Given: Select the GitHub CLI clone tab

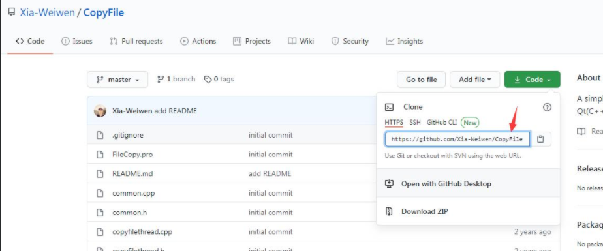Looking at the screenshot, I should coord(442,123).
